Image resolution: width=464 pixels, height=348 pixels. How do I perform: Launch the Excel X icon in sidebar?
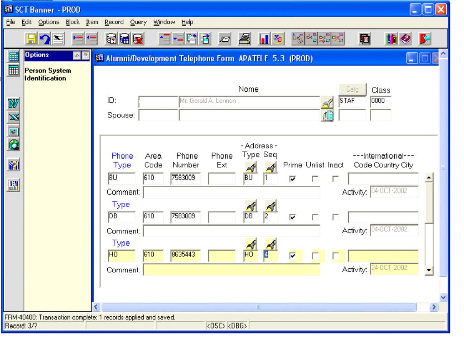click(13, 117)
